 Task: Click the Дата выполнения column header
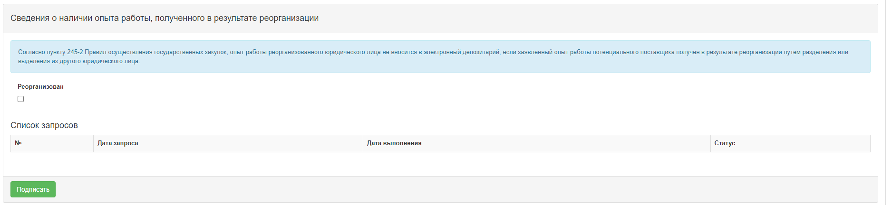click(x=394, y=143)
